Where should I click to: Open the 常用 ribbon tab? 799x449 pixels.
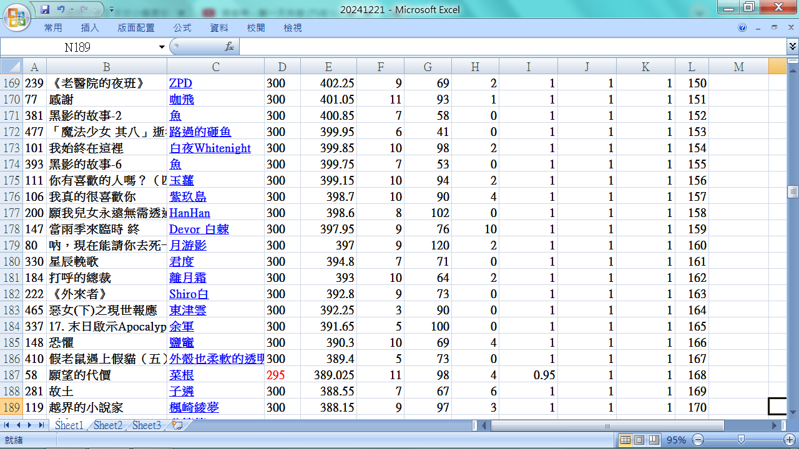pyautogui.click(x=53, y=28)
